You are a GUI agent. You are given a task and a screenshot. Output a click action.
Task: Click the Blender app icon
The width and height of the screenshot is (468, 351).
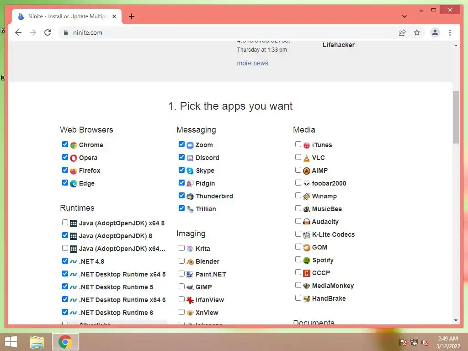[x=190, y=262]
